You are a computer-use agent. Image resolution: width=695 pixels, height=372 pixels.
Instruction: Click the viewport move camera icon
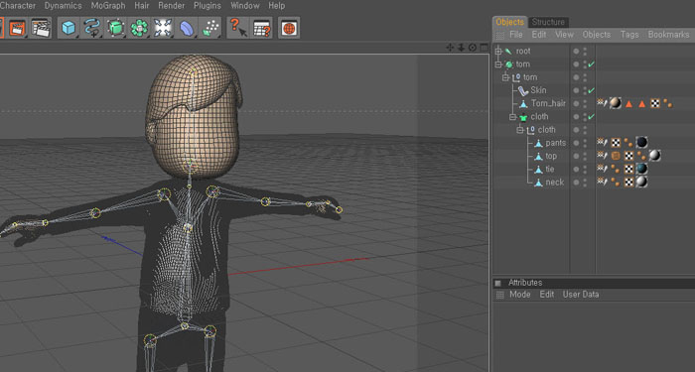pos(450,48)
